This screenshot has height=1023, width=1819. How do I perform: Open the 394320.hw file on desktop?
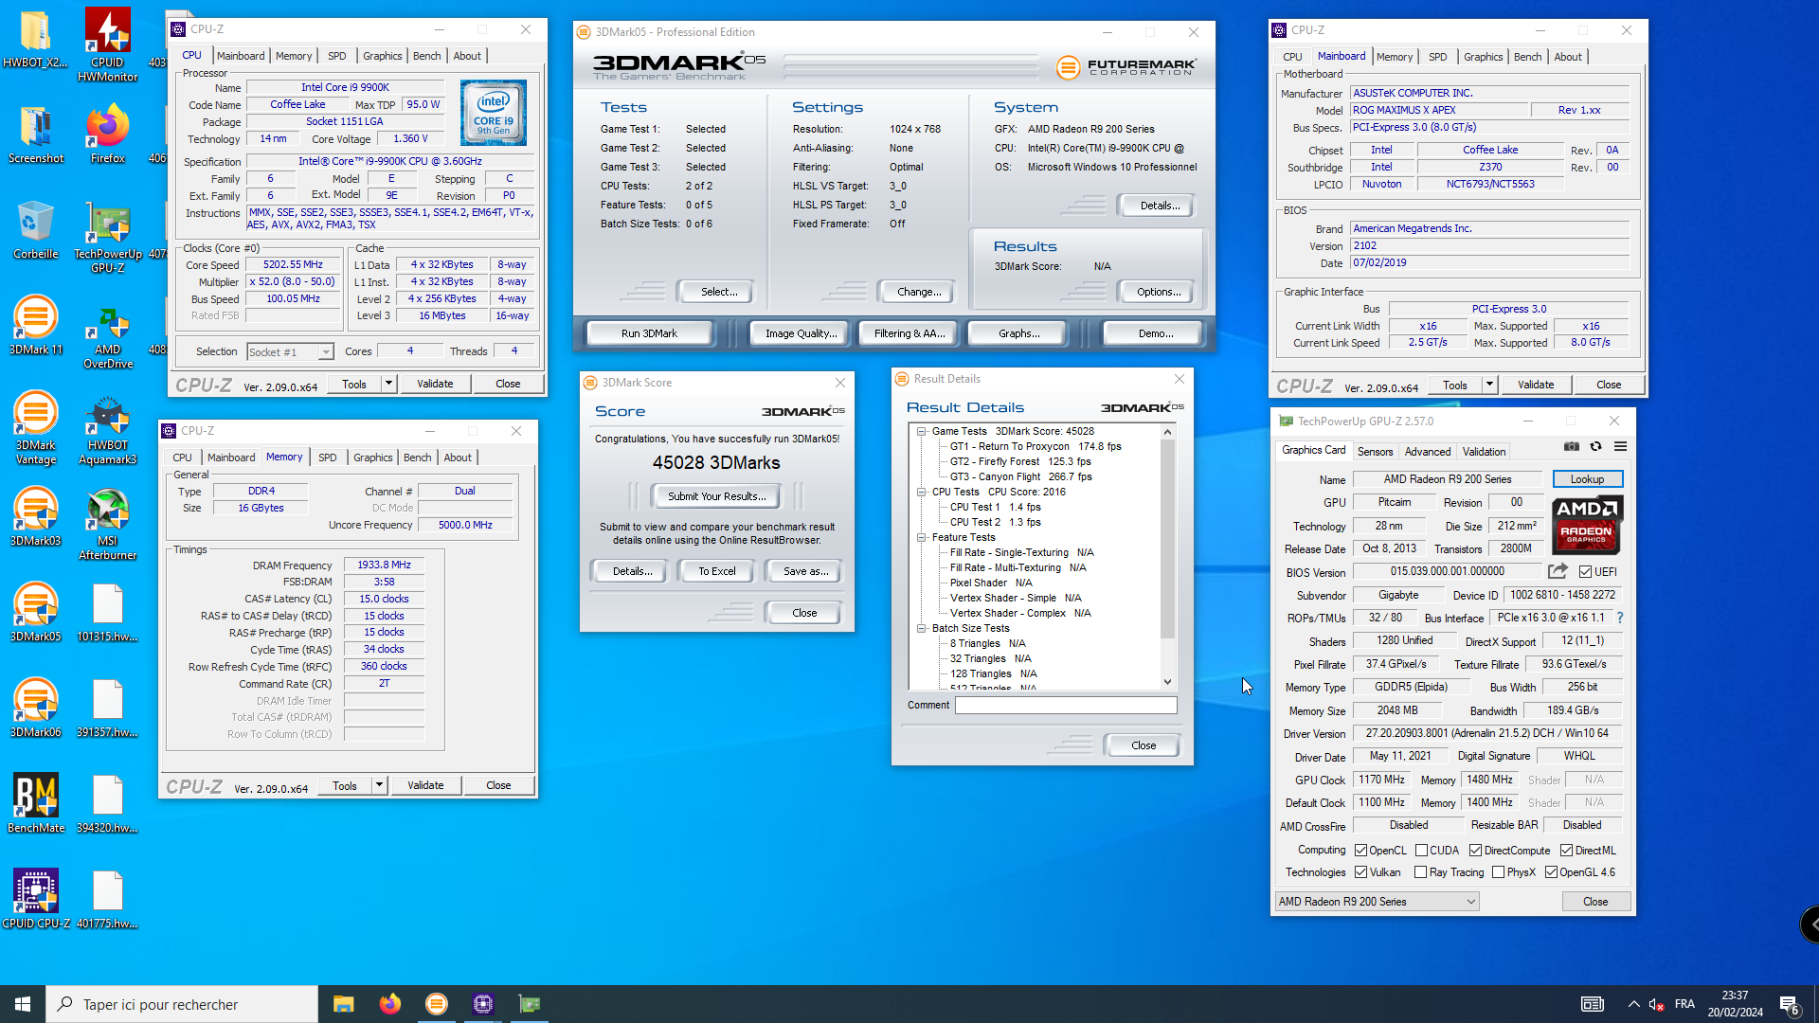click(x=108, y=804)
